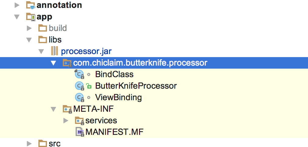308x147 pixels.
Task: Click the green public lock on ButterKnifeProcessor
Action: (88, 86)
